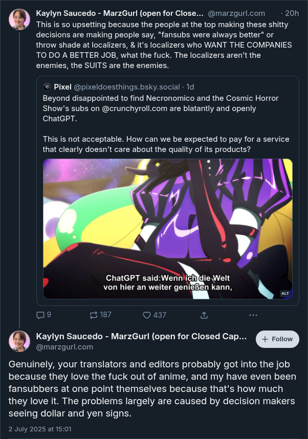This screenshot has height=439, width=308.
Task: Like the post with 437 likes
Action: [147, 315]
